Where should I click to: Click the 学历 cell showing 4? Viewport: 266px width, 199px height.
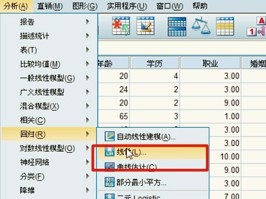point(154,76)
